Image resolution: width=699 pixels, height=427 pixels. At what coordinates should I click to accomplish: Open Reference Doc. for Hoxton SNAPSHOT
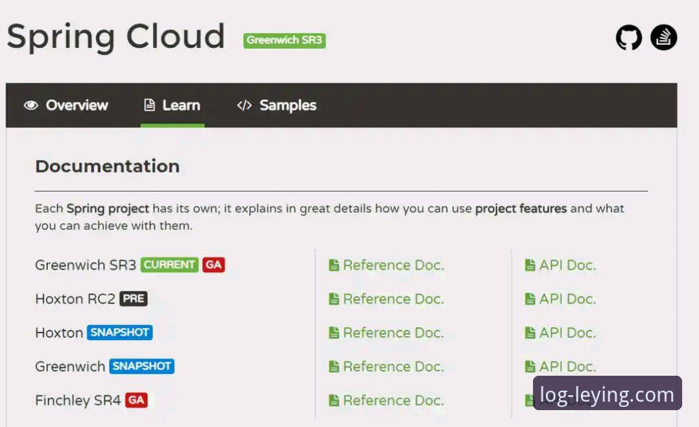[386, 333]
